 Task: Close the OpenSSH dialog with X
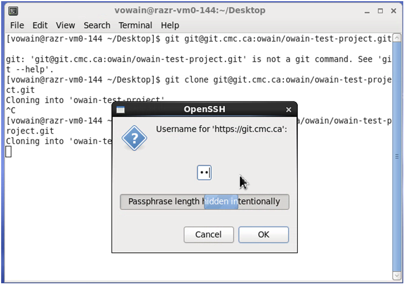pyautogui.click(x=289, y=110)
